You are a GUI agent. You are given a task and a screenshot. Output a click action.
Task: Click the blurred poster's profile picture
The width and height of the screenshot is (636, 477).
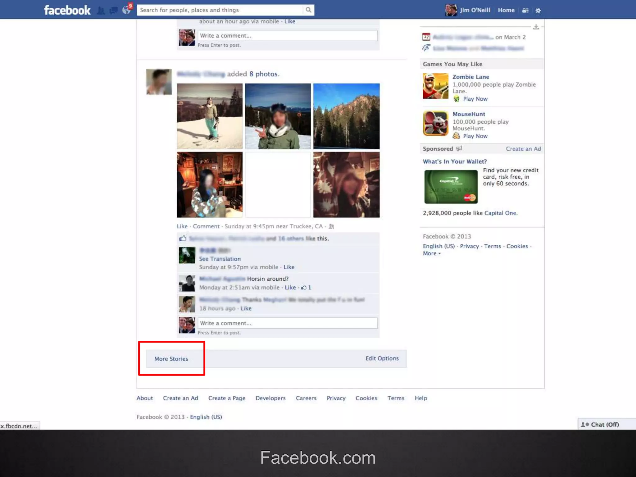coord(159,82)
